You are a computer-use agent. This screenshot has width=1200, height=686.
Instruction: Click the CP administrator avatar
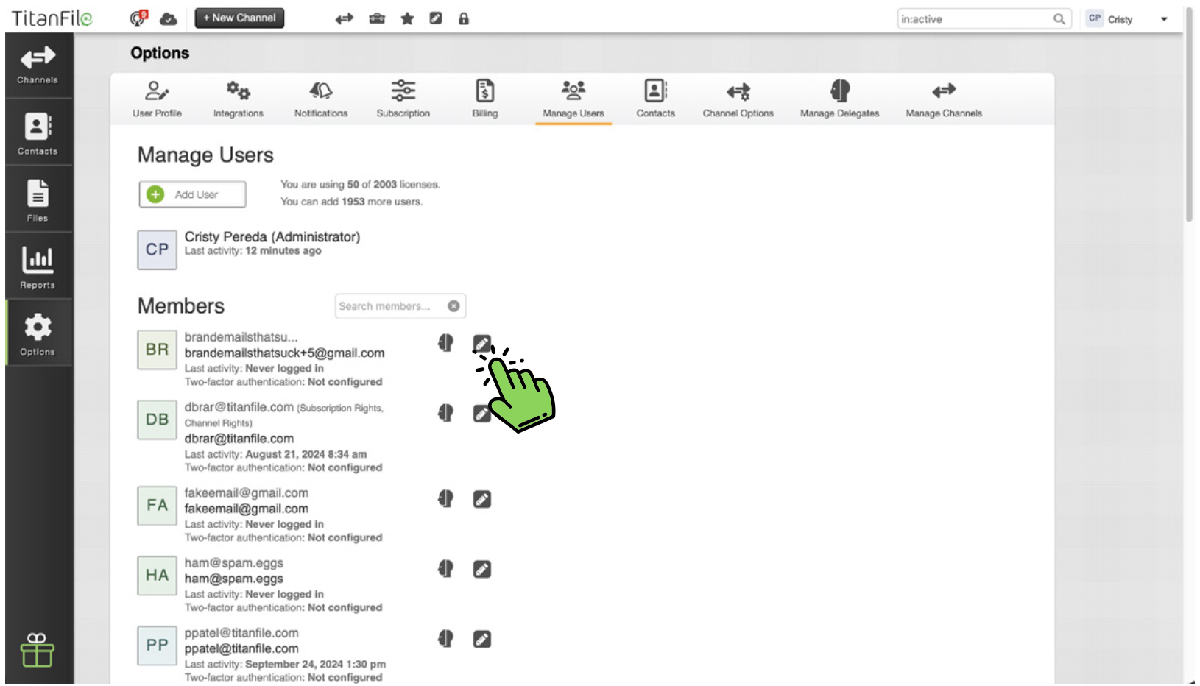point(157,250)
